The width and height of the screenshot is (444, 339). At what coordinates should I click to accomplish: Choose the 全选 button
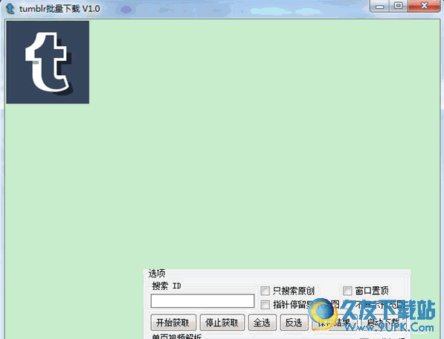(263, 323)
